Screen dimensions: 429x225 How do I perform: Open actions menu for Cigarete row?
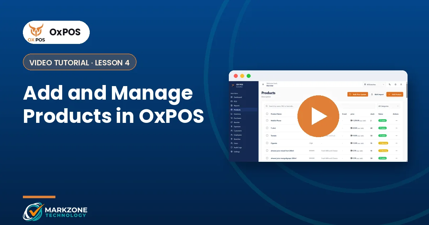click(x=396, y=143)
